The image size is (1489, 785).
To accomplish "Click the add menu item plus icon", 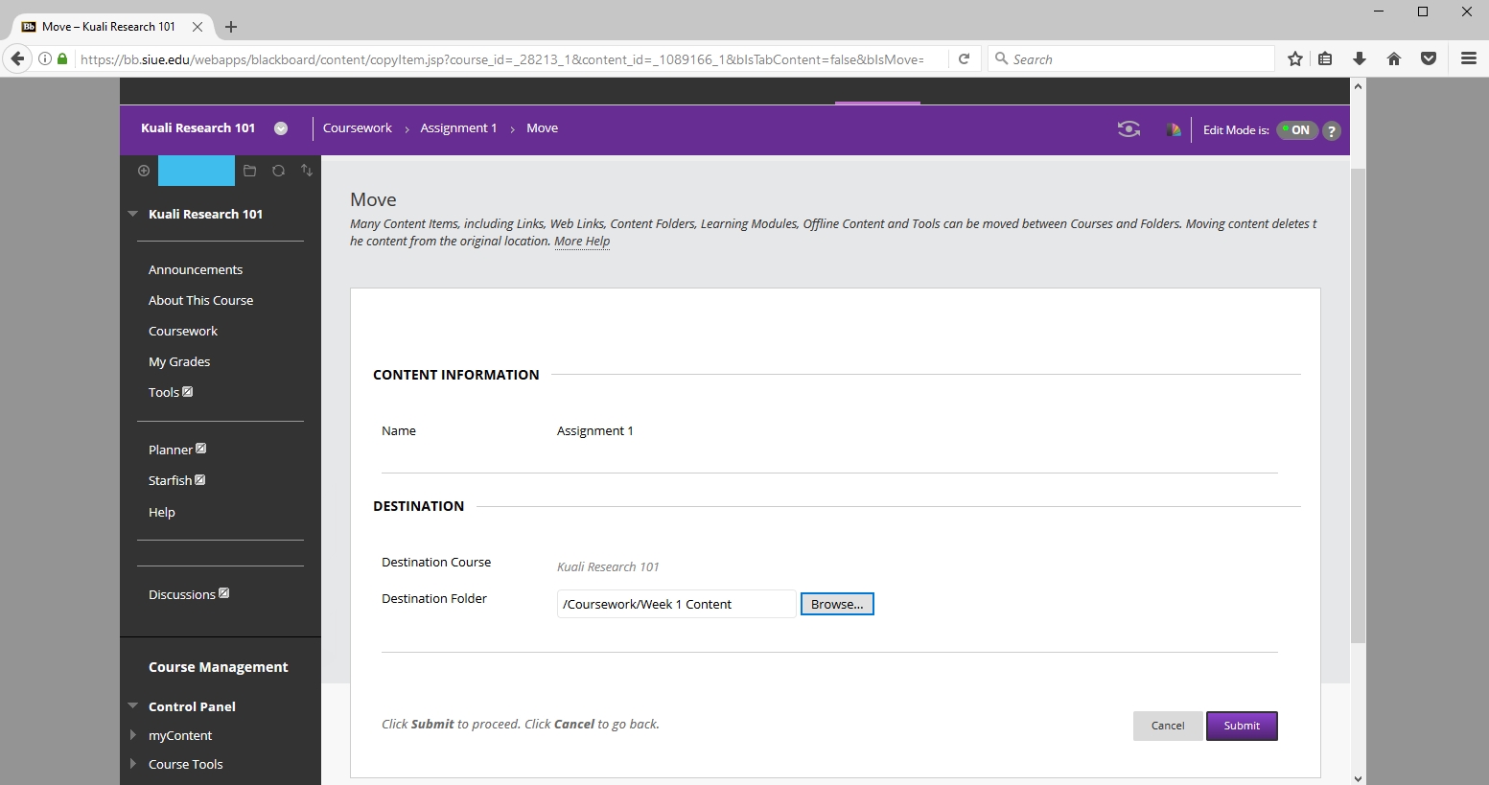I will click(x=144, y=171).
